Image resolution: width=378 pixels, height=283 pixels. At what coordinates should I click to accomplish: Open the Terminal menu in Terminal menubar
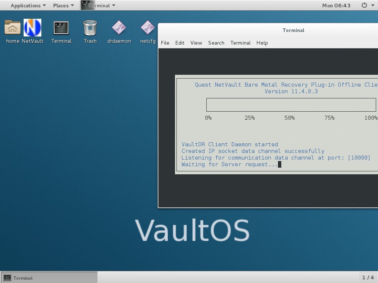[x=240, y=43]
